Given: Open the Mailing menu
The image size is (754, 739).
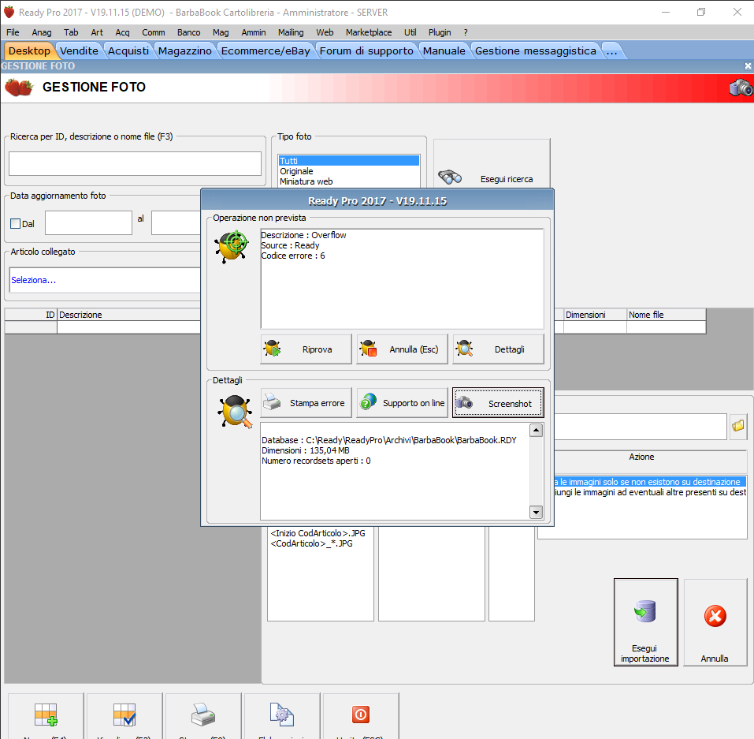Looking at the screenshot, I should click(291, 32).
